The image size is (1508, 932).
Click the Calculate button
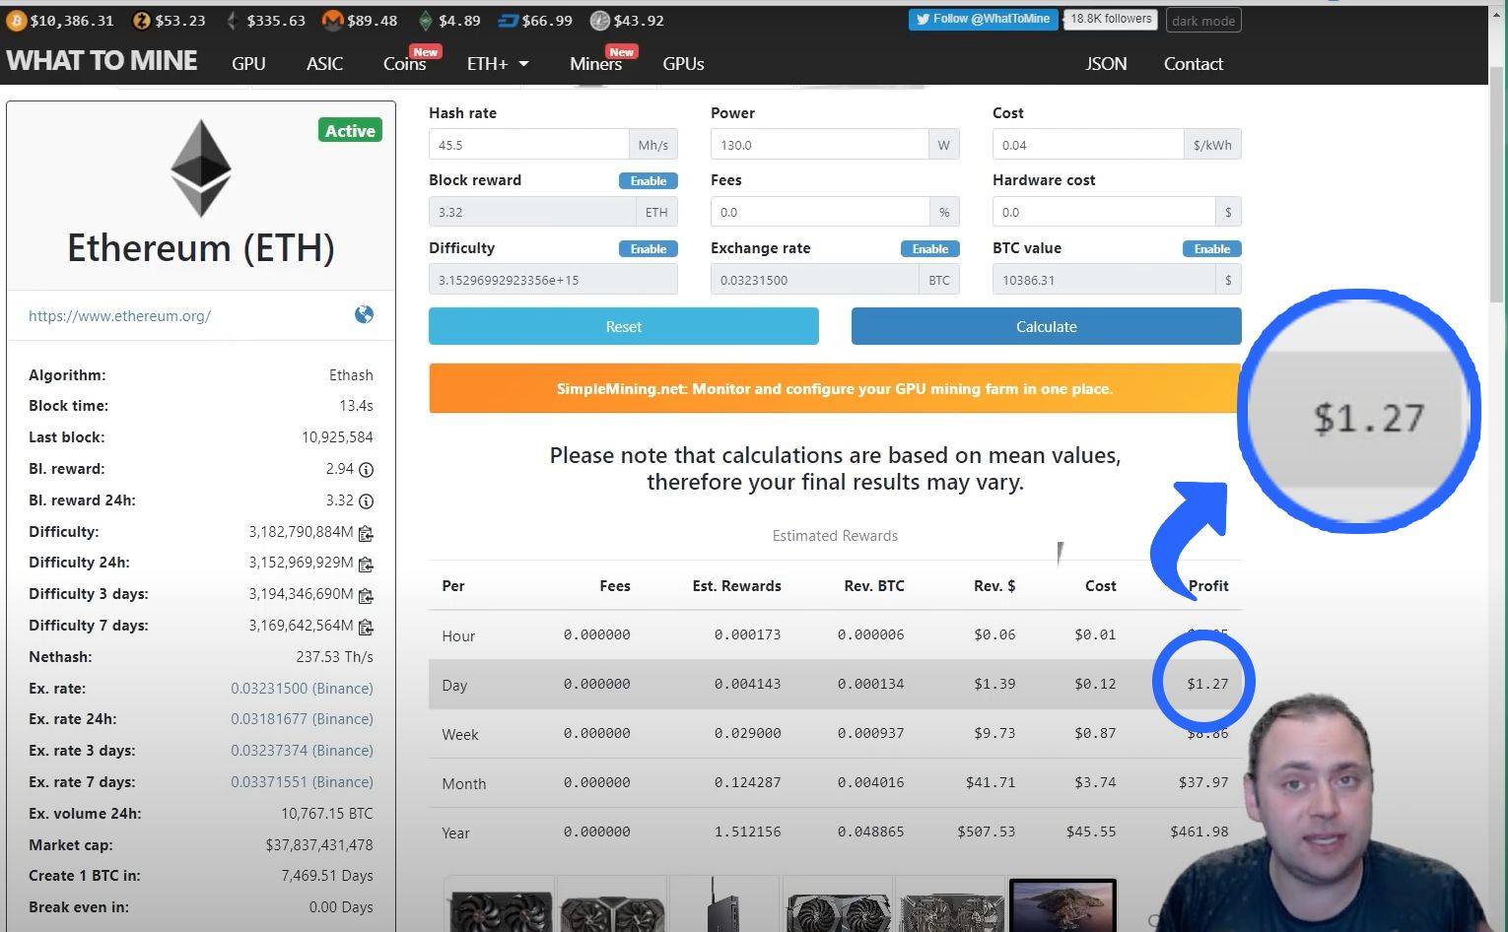point(1047,326)
